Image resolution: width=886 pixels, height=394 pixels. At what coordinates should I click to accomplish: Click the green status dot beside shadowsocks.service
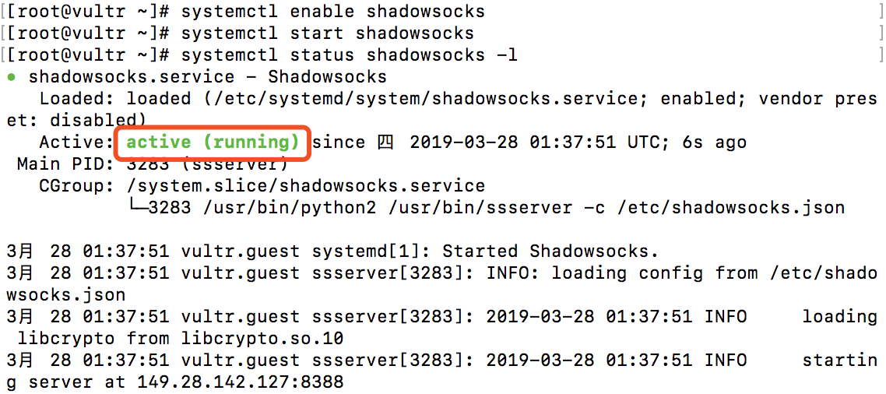(x=11, y=78)
